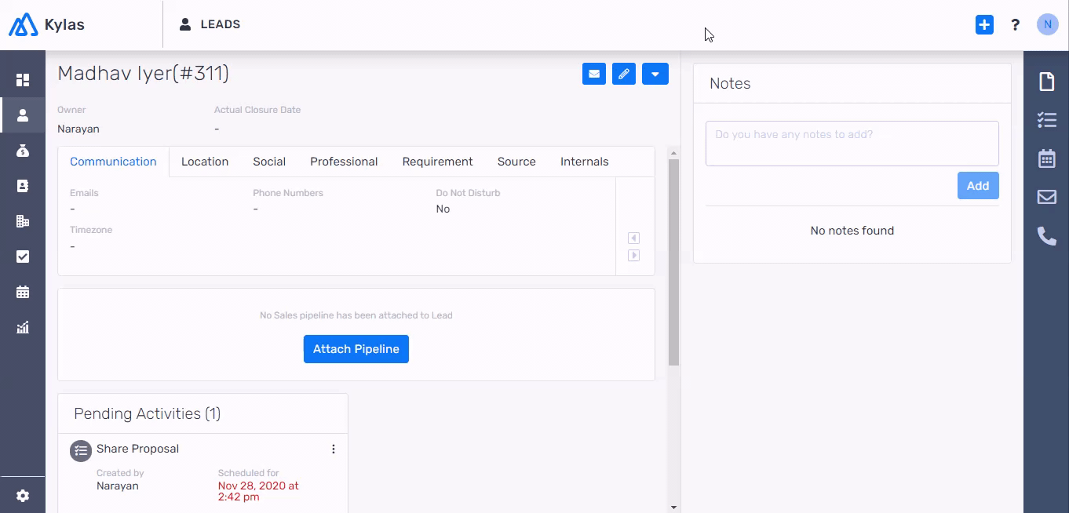Viewport: 1069px width, 513px height.
Task: Open Companies building icon in sidebar
Action: pyautogui.click(x=23, y=221)
